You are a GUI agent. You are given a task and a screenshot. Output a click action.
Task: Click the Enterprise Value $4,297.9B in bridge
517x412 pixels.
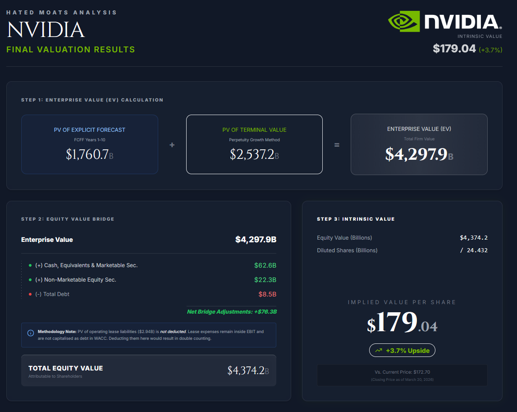(x=256, y=240)
